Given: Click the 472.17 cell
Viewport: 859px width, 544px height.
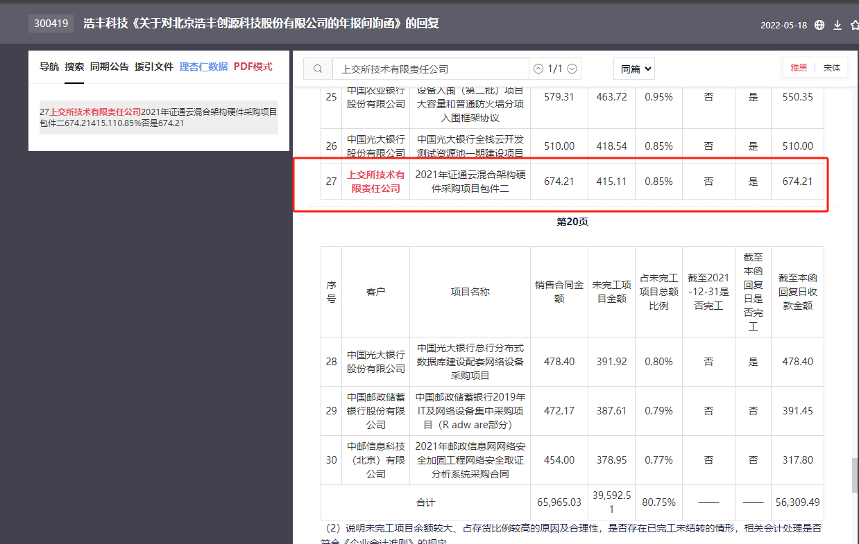Looking at the screenshot, I should coord(559,411).
